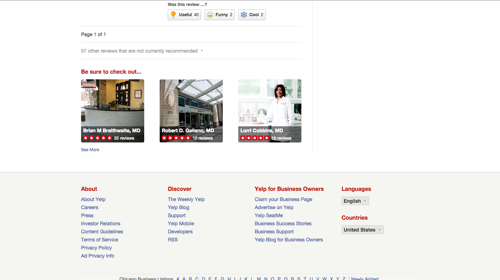The image size is (500, 280).
Task: Open Brian M Braithwaite, MD photo card
Action: pos(113,111)
